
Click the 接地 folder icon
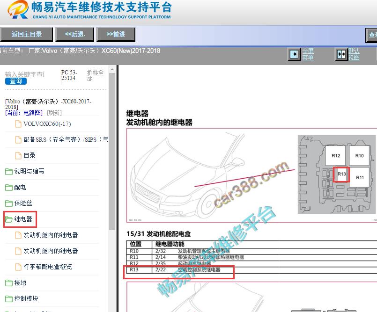(x=9, y=283)
